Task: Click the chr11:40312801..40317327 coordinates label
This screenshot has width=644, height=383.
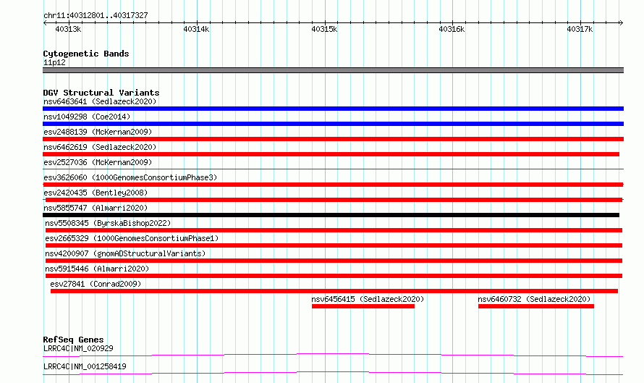Action: (96, 15)
